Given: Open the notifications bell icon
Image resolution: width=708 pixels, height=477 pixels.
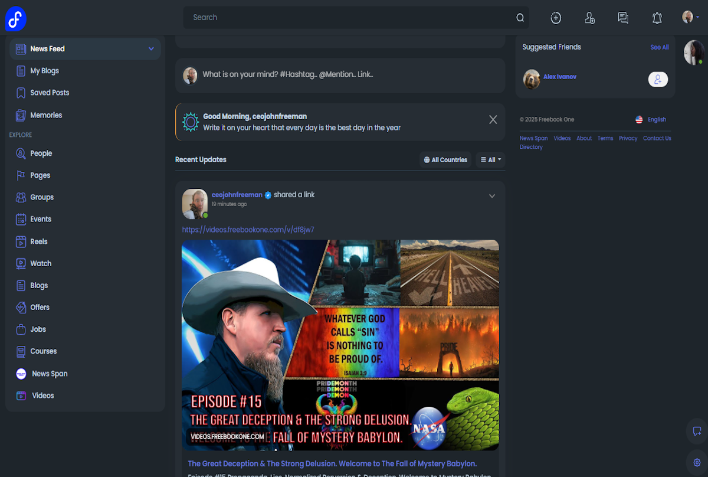Looking at the screenshot, I should 657,18.
